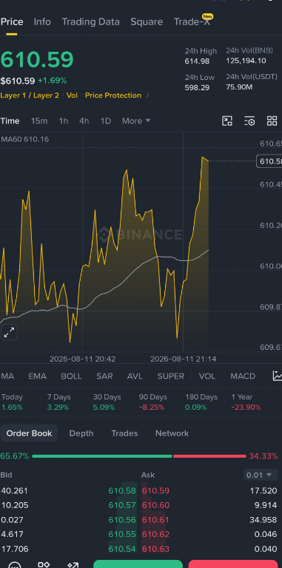
Task: Click the 24h Low value 598.29
Action: point(197,87)
